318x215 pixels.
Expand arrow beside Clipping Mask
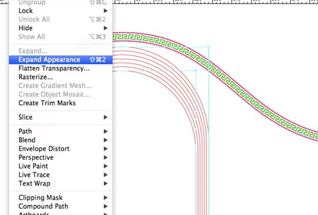pyautogui.click(x=105, y=198)
